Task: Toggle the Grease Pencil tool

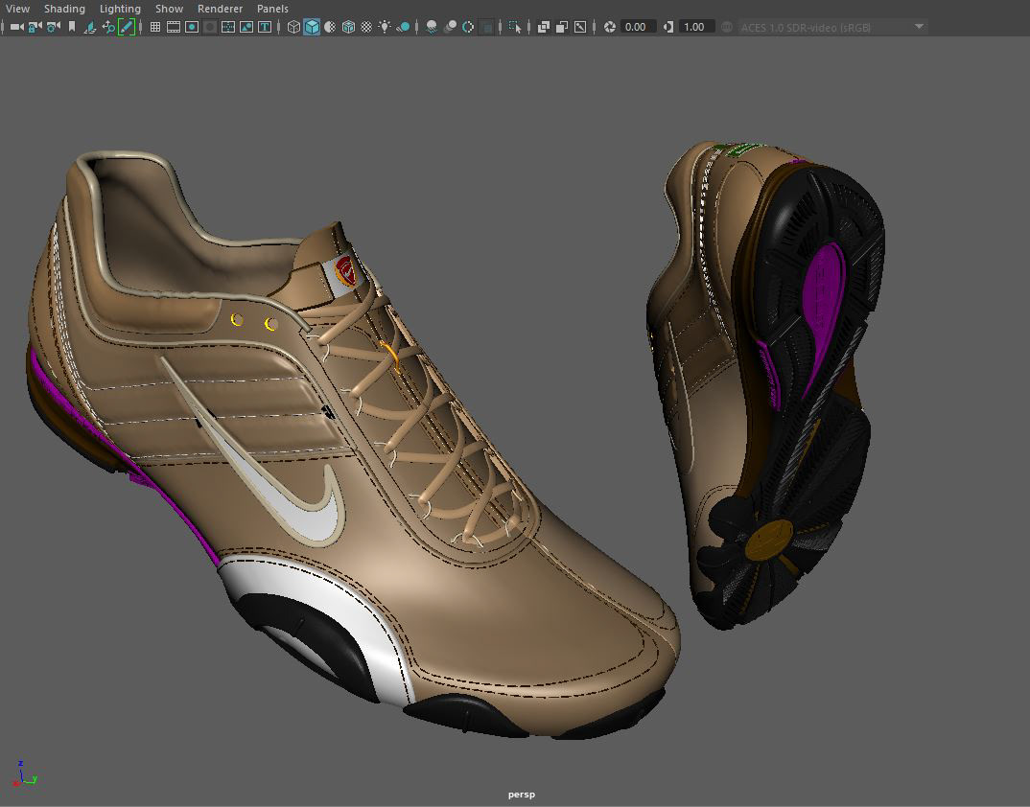Action: click(x=126, y=27)
